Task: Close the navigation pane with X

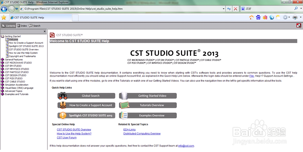Action: click(x=45, y=31)
